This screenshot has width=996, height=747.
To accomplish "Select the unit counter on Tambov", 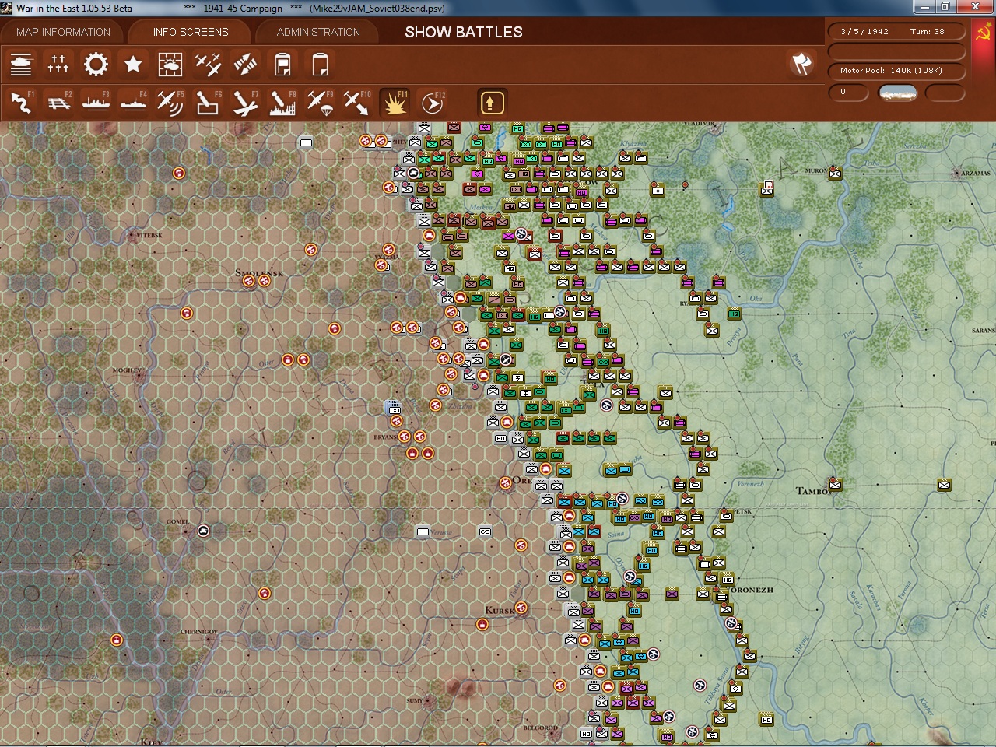I will [x=835, y=485].
